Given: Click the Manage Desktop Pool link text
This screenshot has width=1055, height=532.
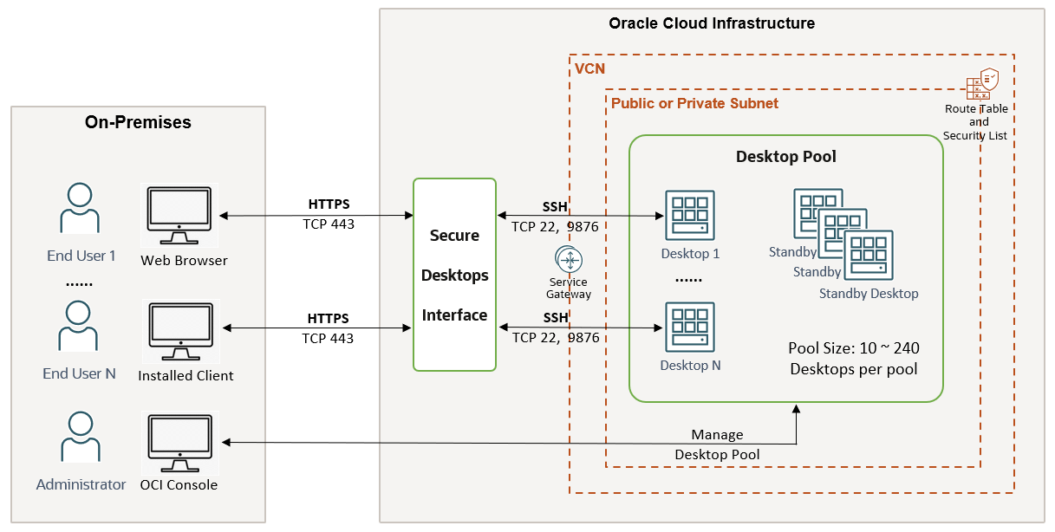Looking at the screenshot, I should pos(717,444).
